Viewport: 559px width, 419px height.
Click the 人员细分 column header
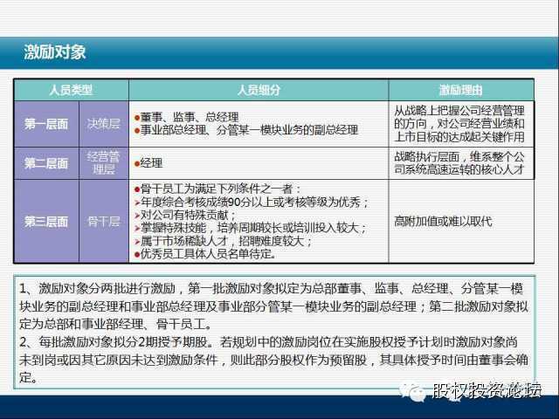coord(258,90)
